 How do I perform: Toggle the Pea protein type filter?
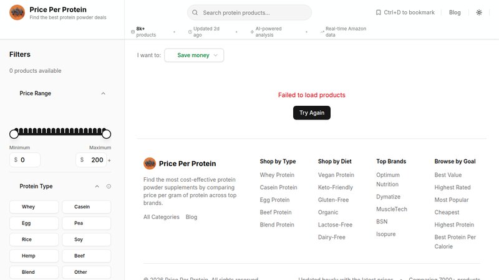pyautogui.click(x=87, y=223)
